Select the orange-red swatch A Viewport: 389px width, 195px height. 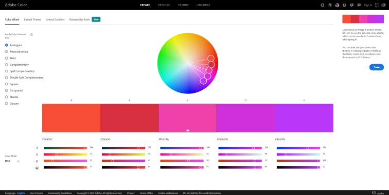71,118
